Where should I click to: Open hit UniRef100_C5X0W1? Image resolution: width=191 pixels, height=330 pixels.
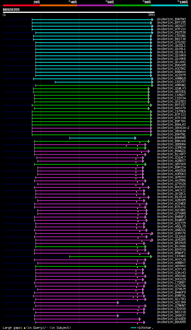pyautogui.click(x=171, y=36)
